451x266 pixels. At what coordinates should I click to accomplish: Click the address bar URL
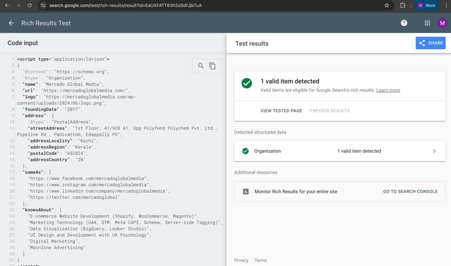point(126,5)
